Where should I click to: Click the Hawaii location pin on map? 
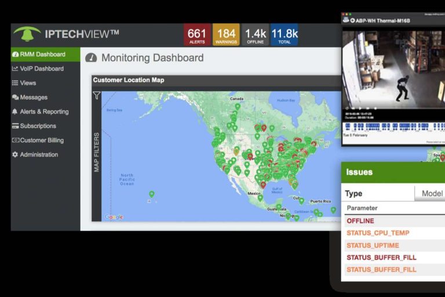pos(152,194)
